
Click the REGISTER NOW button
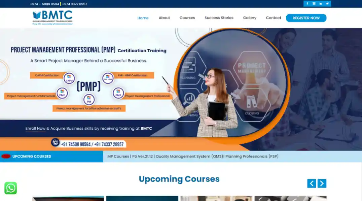(306, 18)
